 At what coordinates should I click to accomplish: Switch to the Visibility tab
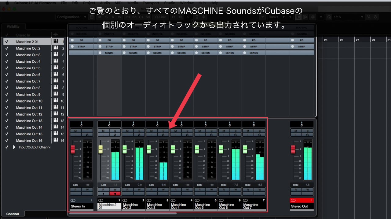13,27
